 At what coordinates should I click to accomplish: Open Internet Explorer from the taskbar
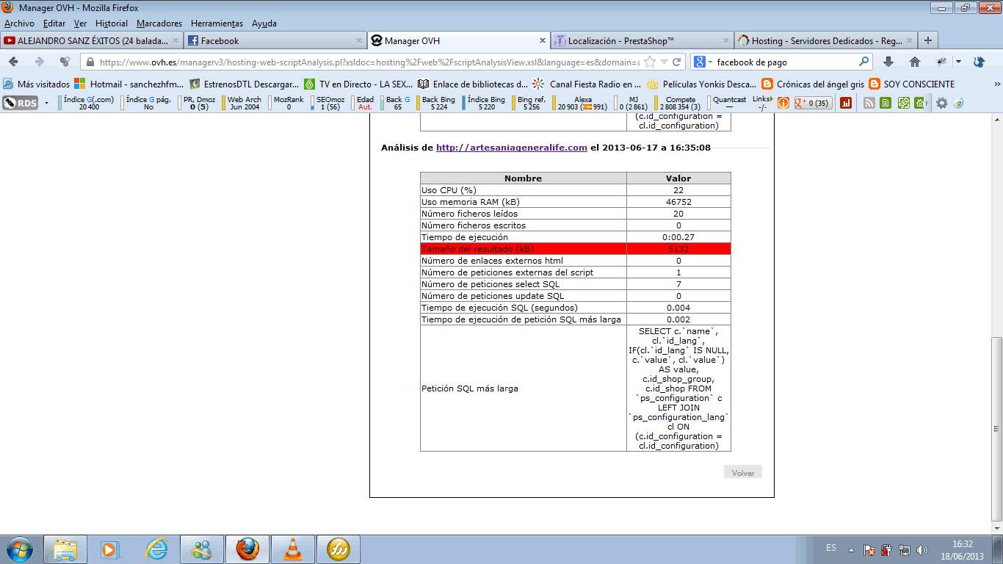point(156,549)
